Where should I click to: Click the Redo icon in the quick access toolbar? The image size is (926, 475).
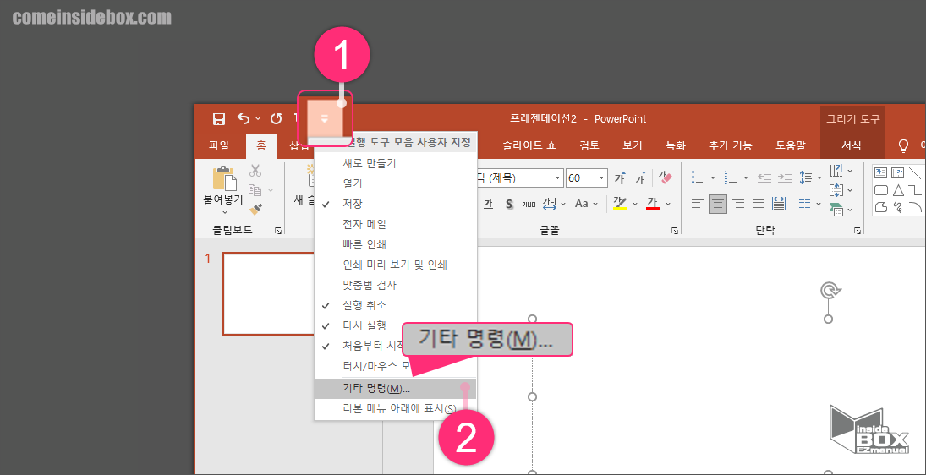(x=276, y=118)
